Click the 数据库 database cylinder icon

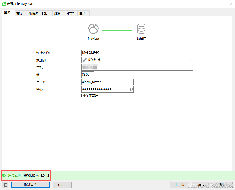[141, 29]
